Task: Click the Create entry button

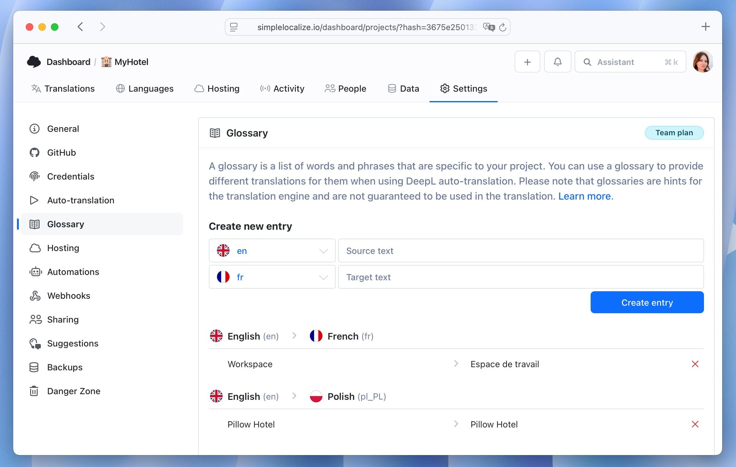Action: 647,303
